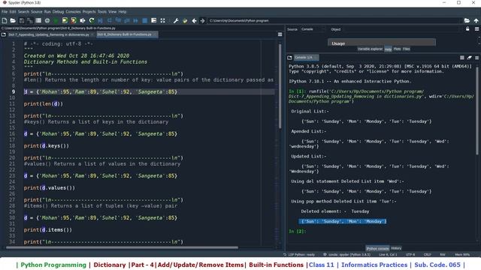This screenshot has width=481, height=270.
Task: Open the PYTHONPATH manager icon
Action: pos(185,20)
